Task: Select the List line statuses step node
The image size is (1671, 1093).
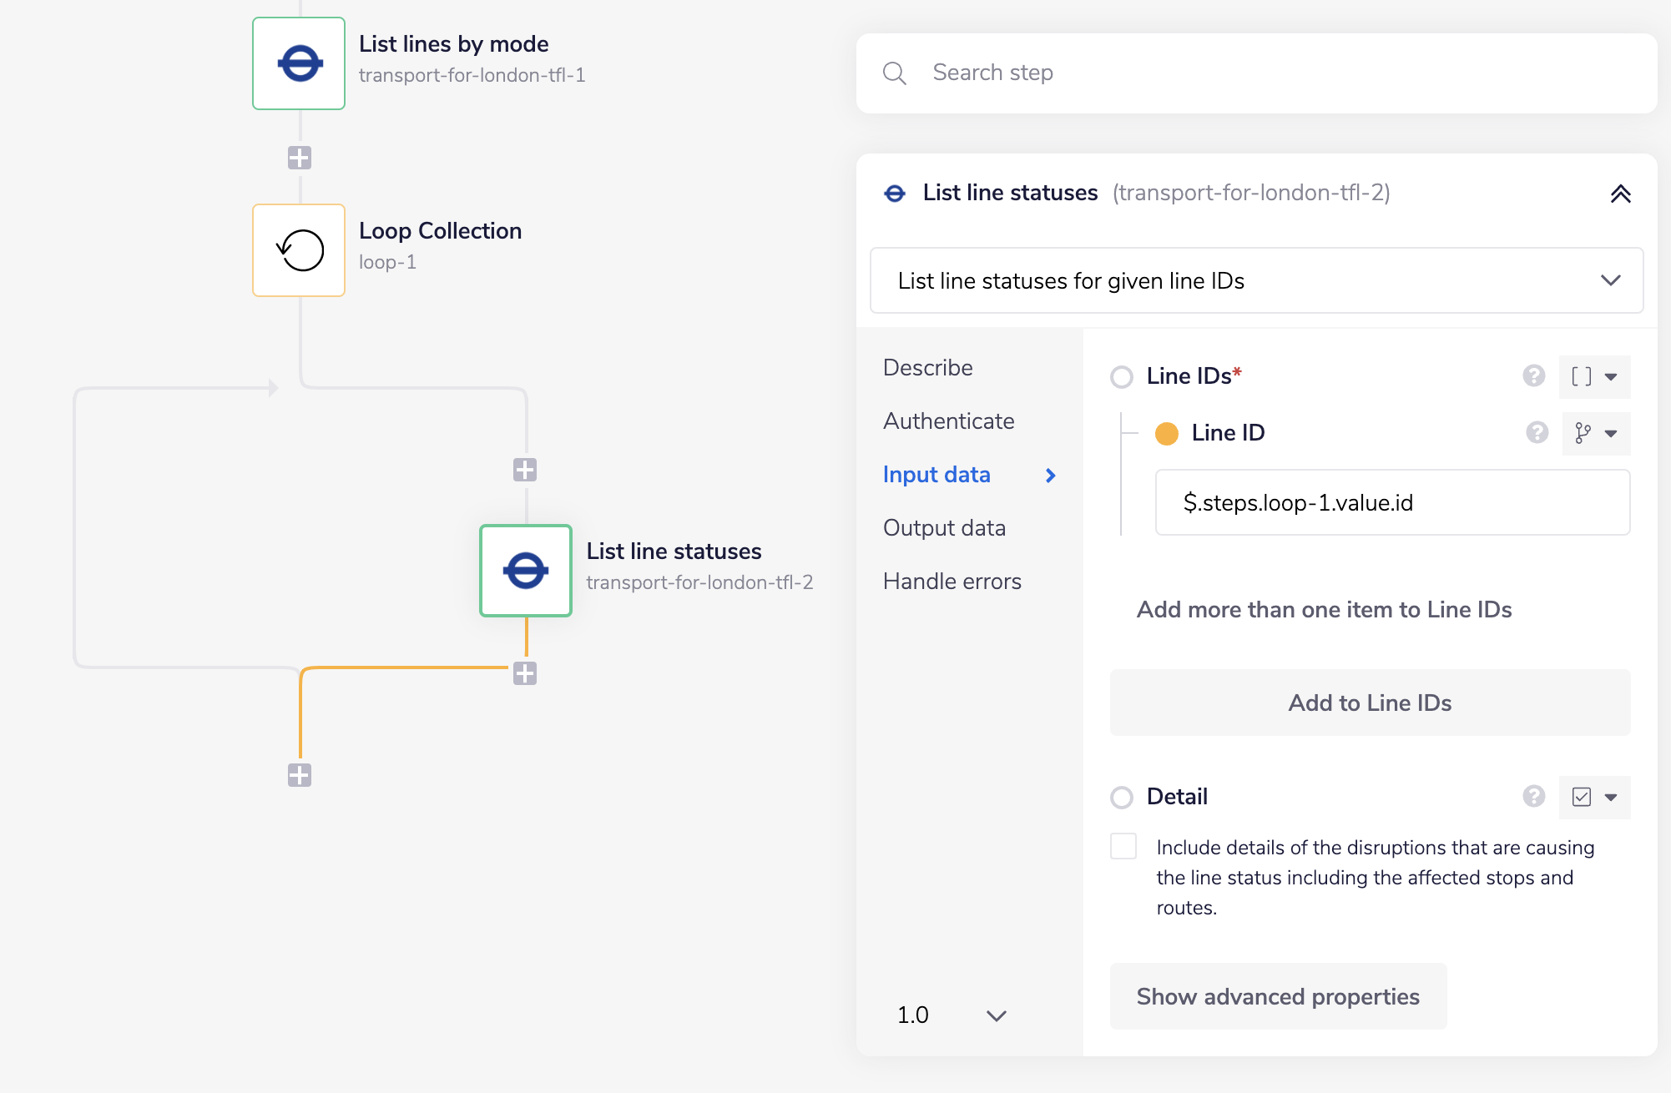Action: click(x=526, y=571)
